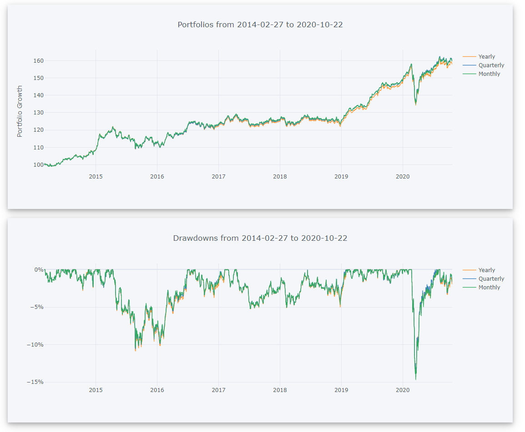
Task: Click green Monthly line swatch in Drawdowns legend
Action: tap(469, 288)
